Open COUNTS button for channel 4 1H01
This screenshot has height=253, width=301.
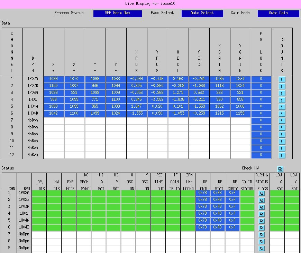[282, 100]
